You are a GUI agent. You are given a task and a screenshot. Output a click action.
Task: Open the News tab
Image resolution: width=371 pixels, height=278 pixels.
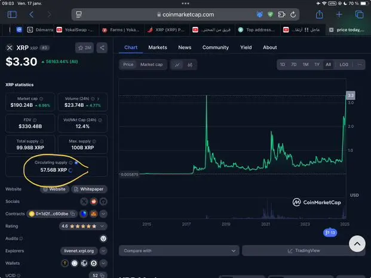click(185, 48)
